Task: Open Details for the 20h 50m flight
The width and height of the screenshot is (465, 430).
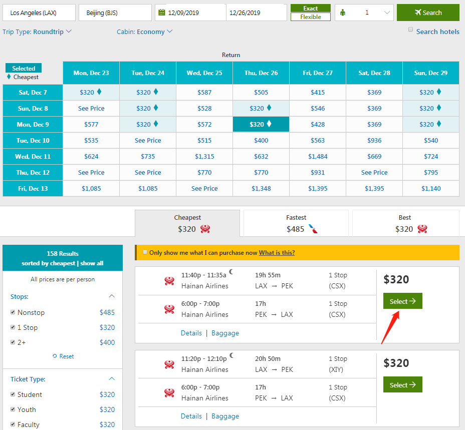Action: [x=191, y=416]
